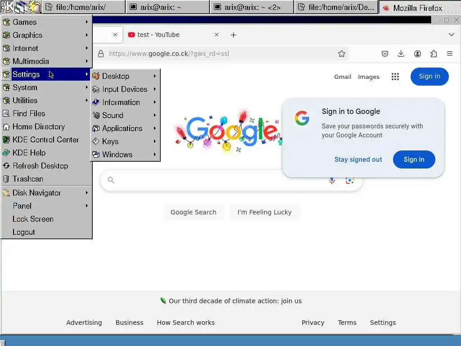Expand the Disk Navigator submenu
The height and width of the screenshot is (346, 461).
point(46,193)
